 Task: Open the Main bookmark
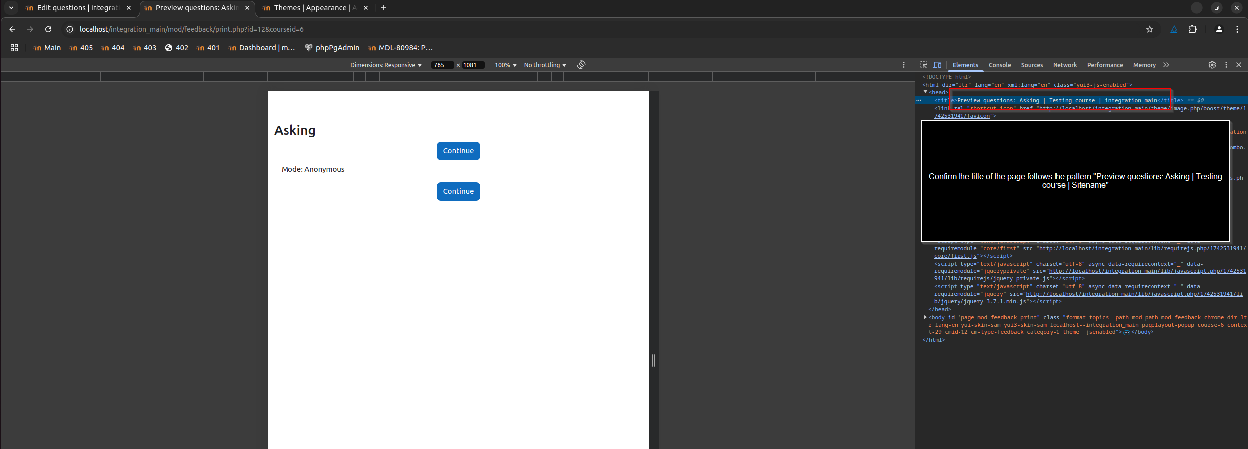click(47, 48)
